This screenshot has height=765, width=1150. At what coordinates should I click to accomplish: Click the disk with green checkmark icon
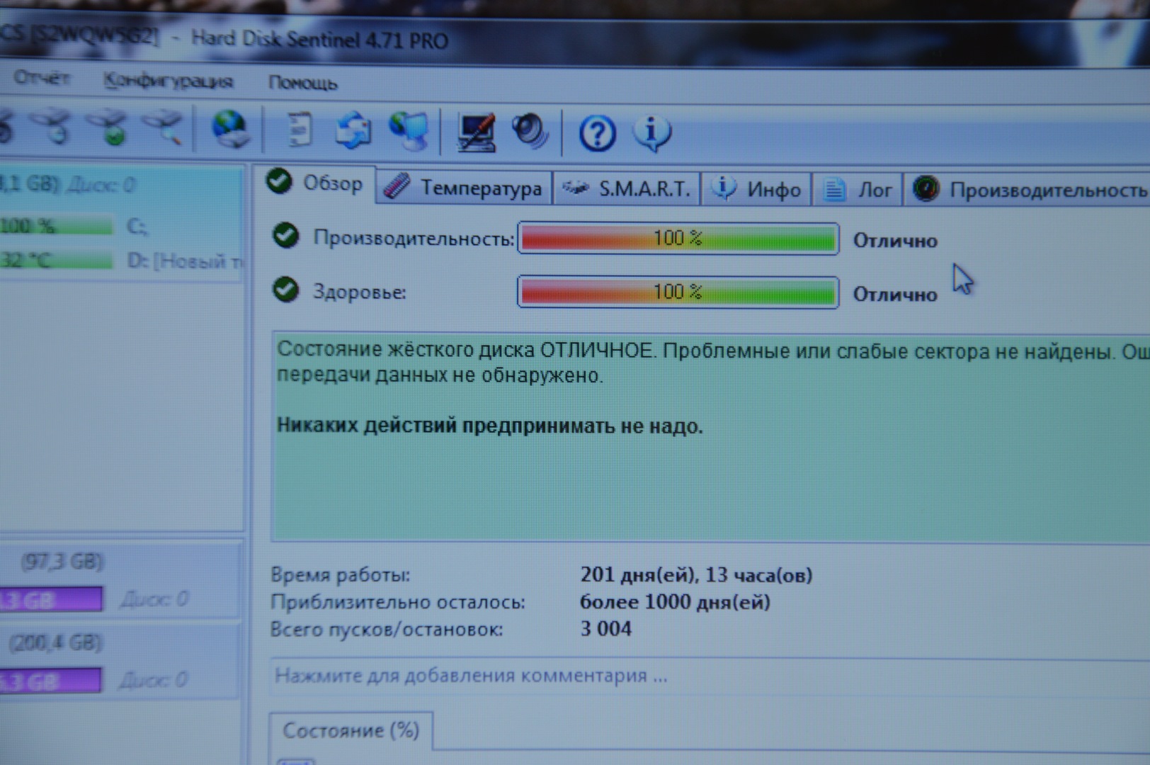click(110, 128)
